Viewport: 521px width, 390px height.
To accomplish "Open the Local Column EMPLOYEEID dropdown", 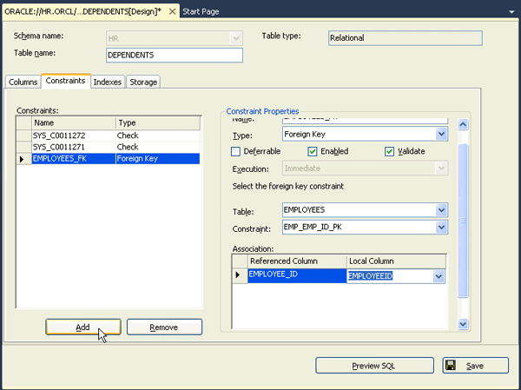I will [439, 276].
